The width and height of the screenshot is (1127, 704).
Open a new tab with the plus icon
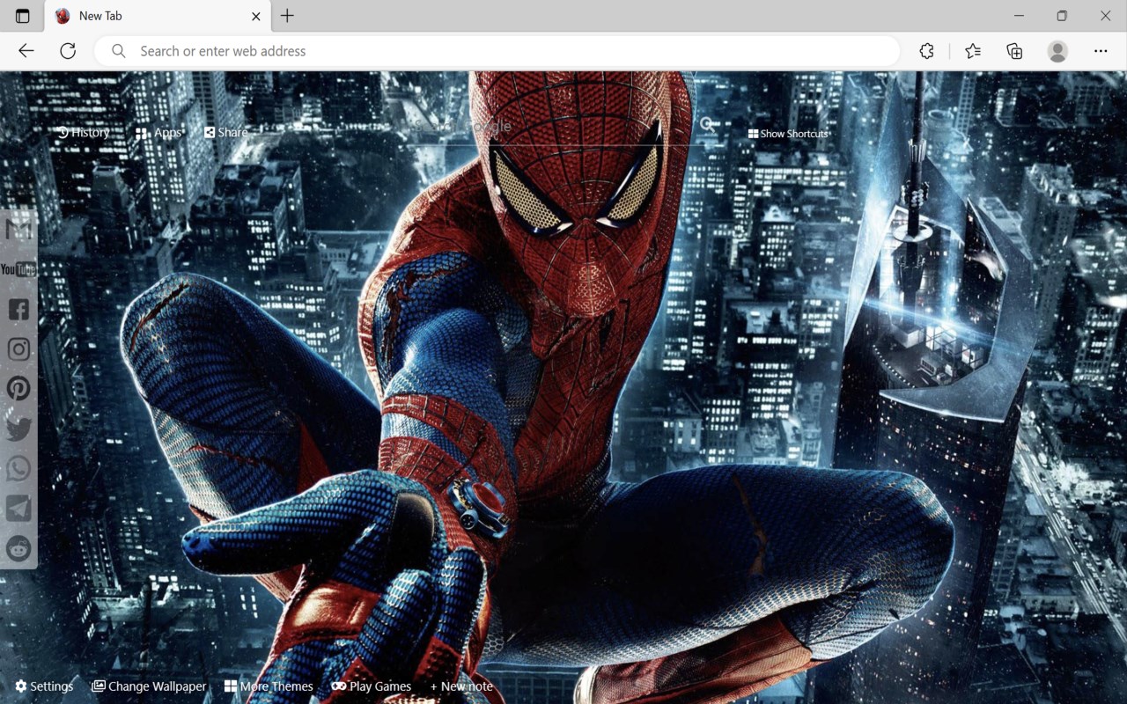pos(287,16)
